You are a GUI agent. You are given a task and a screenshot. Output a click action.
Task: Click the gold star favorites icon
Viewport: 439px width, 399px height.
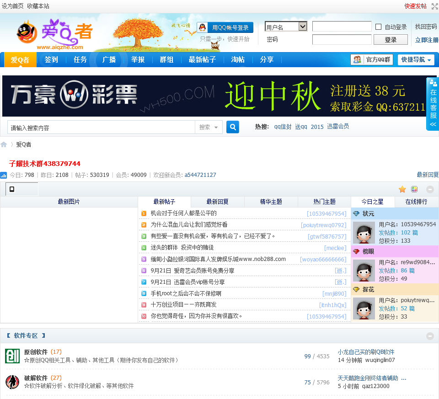[402, 189]
